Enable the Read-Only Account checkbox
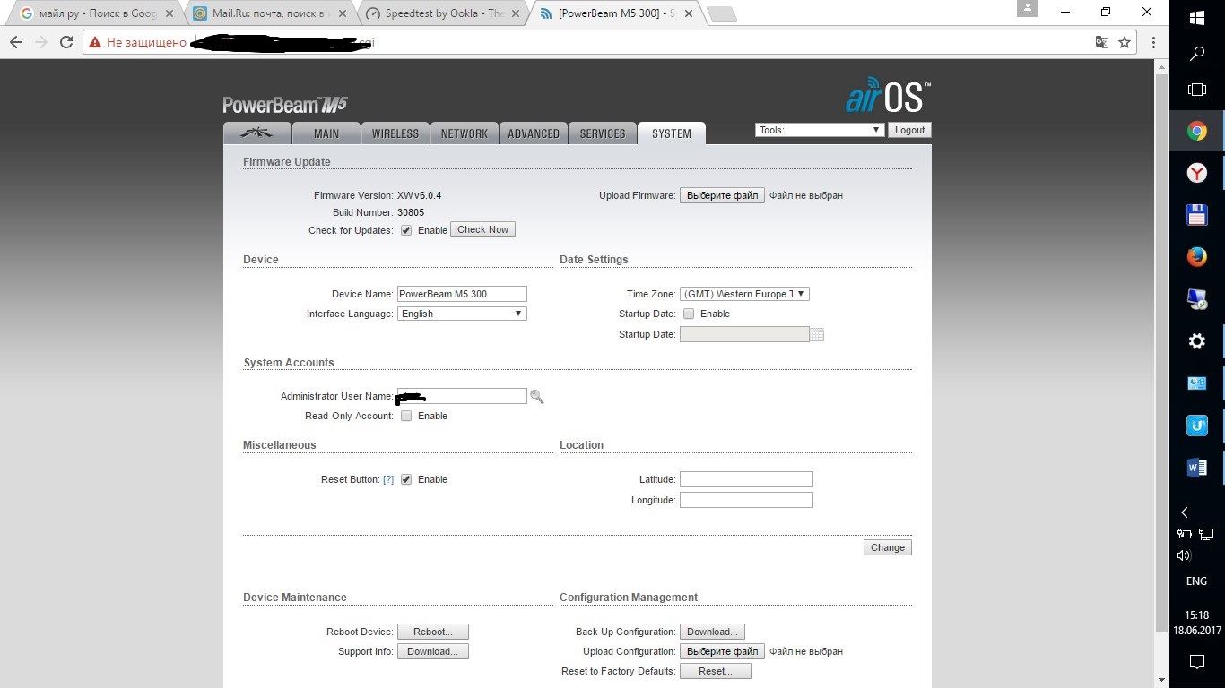This screenshot has height=688, width=1225. pyautogui.click(x=406, y=416)
